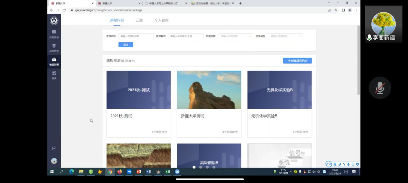The height and width of the screenshot is (183, 408).
Task: Open Firefox from the taskbar
Action: coord(120,172)
